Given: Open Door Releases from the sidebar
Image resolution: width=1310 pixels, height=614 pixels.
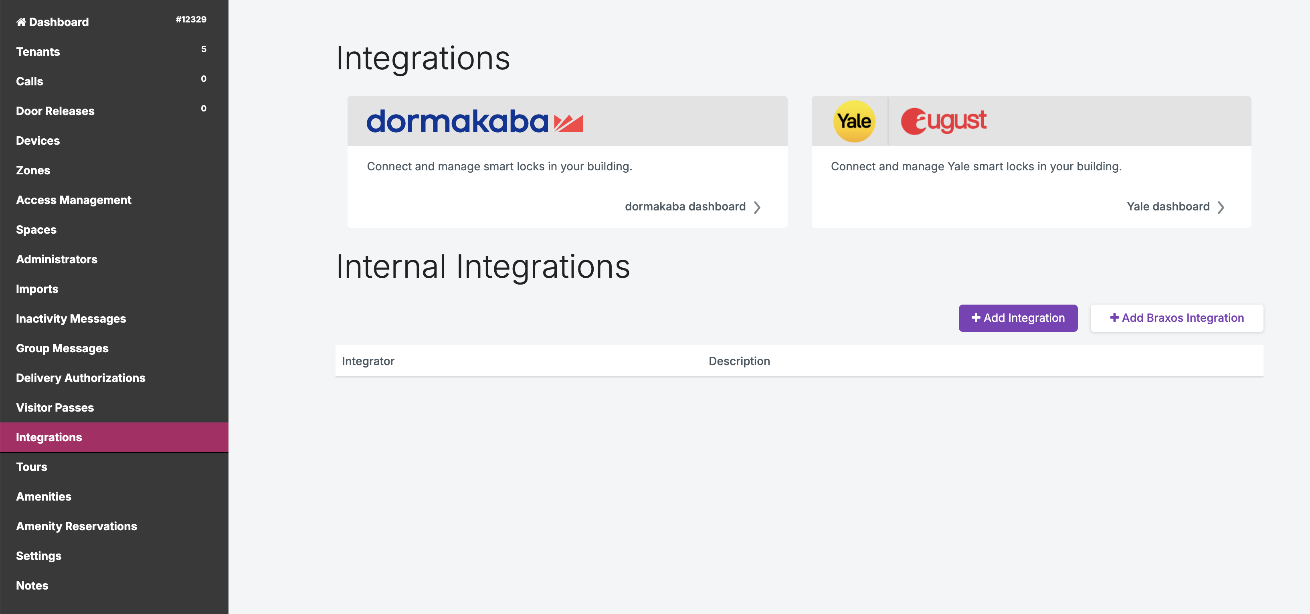Looking at the screenshot, I should tap(55, 111).
